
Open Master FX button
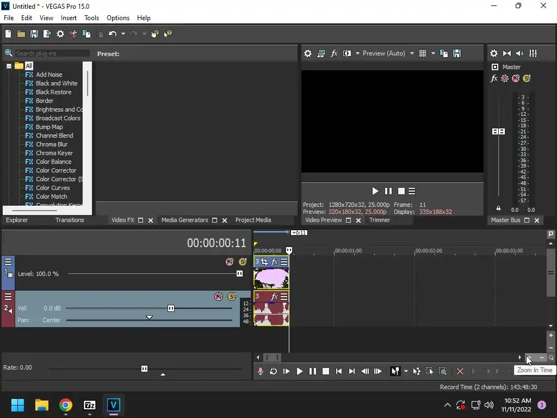[494, 78]
